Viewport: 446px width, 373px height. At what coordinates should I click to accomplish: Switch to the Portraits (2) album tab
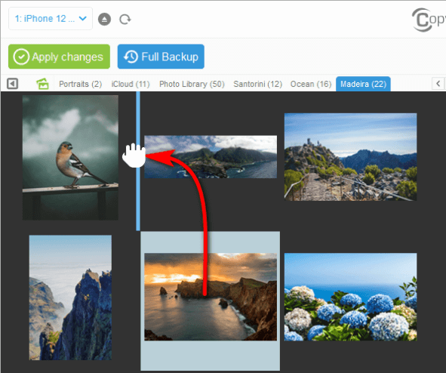click(80, 84)
